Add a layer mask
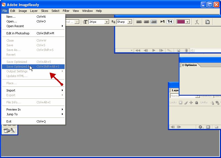 pos(208,127)
